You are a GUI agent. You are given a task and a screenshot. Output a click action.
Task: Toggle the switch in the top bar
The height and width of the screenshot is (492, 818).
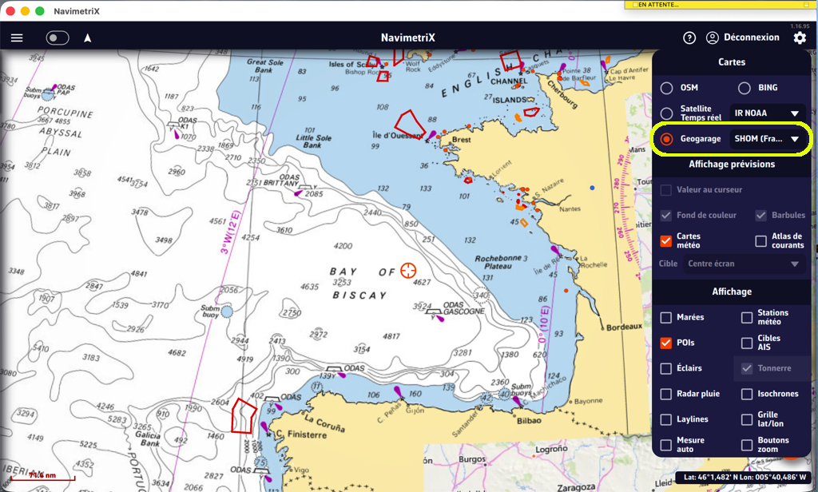point(58,38)
